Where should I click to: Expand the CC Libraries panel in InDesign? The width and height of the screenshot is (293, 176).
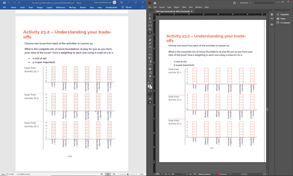point(283,22)
